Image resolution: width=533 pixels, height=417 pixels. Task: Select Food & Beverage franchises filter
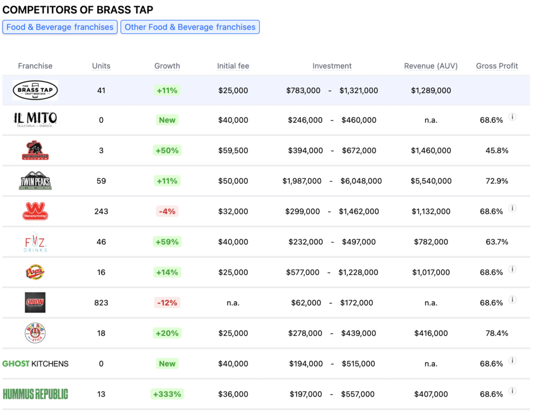tap(60, 27)
